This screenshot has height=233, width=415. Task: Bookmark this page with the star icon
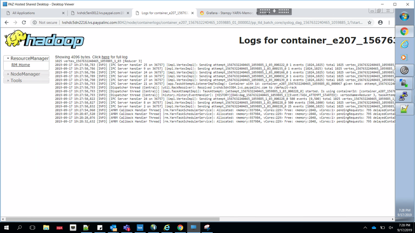click(369, 22)
